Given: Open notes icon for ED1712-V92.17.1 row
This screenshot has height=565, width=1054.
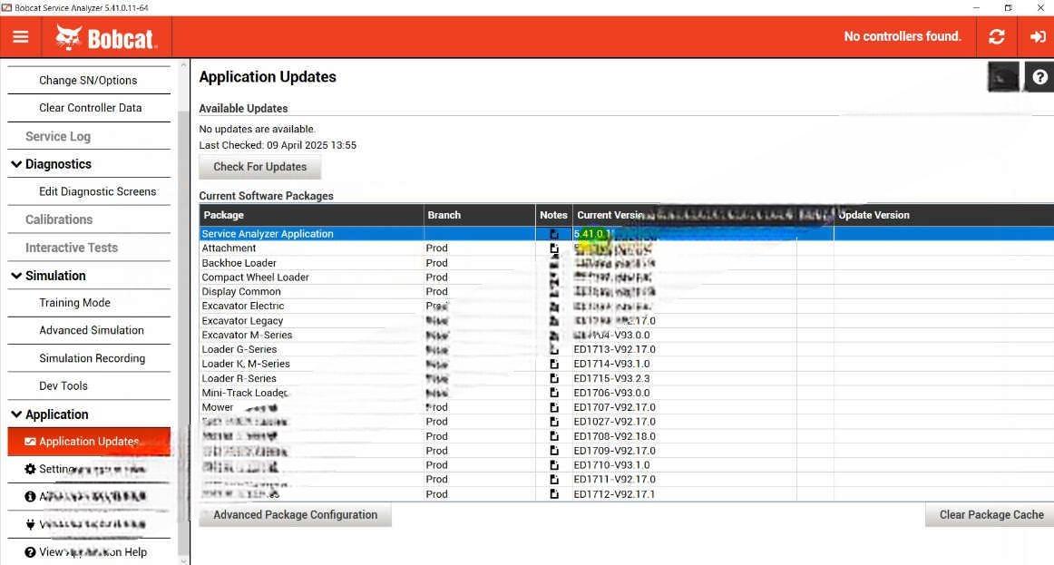Looking at the screenshot, I should tap(554, 493).
